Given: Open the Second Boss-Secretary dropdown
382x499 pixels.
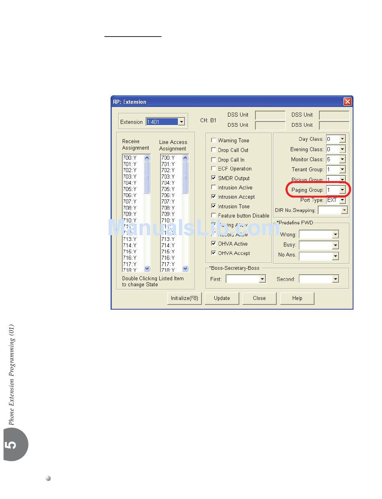Looking at the screenshot, I should click(335, 279).
